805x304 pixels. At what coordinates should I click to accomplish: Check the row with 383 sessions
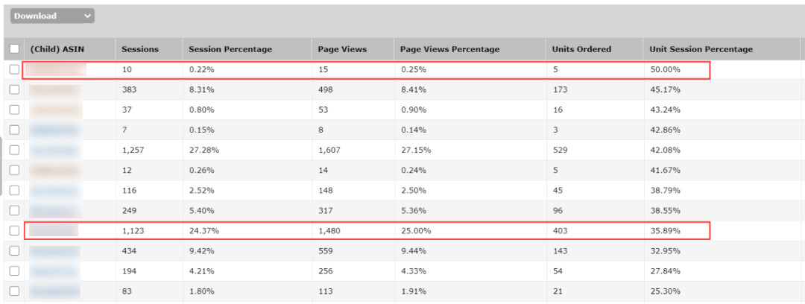click(x=14, y=89)
